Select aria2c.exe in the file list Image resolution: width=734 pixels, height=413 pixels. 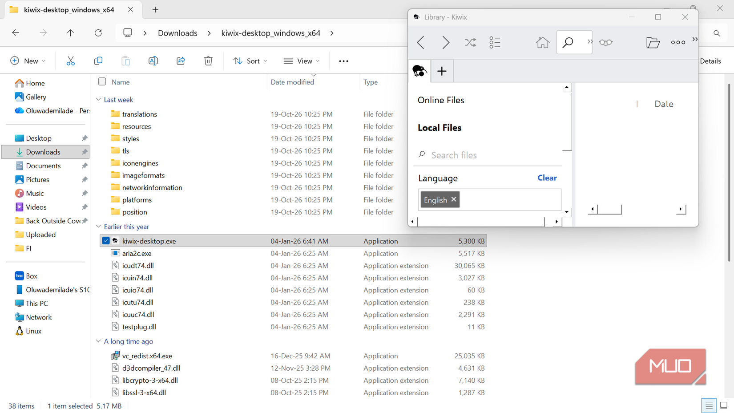click(x=137, y=253)
